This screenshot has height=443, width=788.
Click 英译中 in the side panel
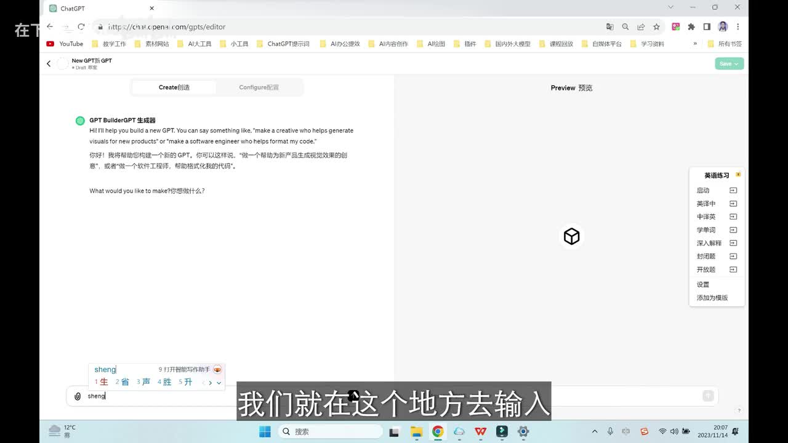click(x=706, y=204)
